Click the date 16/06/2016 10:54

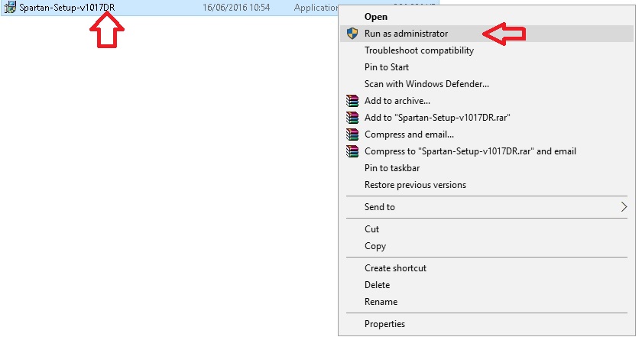[x=236, y=8]
